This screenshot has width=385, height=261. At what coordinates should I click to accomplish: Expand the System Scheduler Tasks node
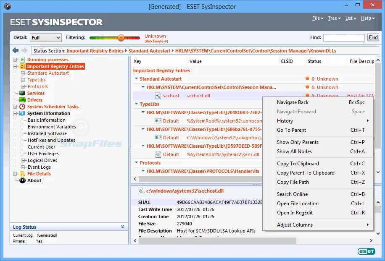pyautogui.click(x=15, y=107)
